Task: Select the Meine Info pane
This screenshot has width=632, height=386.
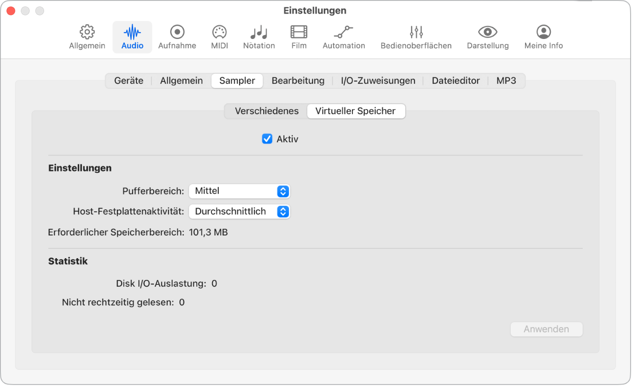Action: tap(543, 37)
